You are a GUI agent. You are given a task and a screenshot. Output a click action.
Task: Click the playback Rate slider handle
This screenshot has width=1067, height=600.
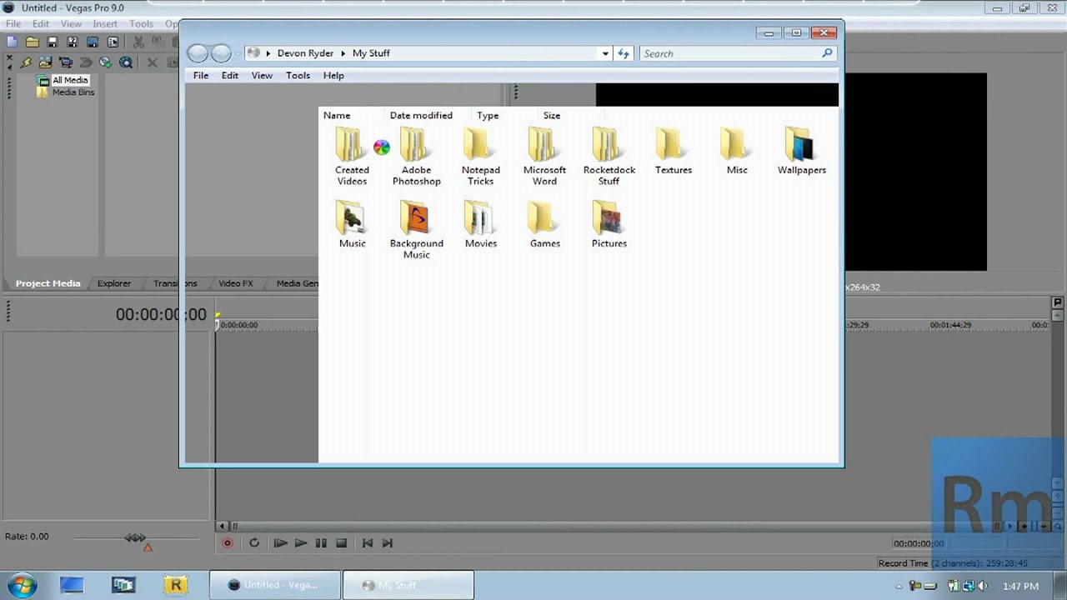coord(135,537)
